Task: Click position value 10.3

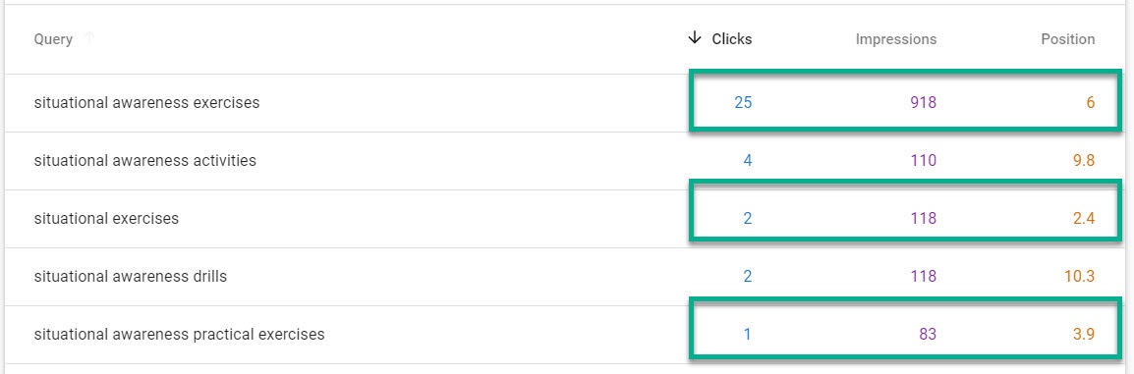Action: point(1081,276)
